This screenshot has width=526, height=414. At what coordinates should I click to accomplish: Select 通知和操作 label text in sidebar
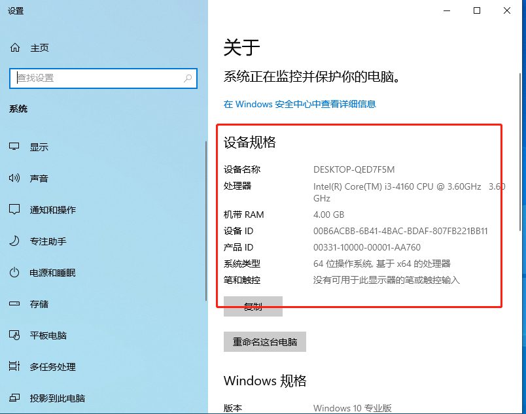[x=53, y=209]
